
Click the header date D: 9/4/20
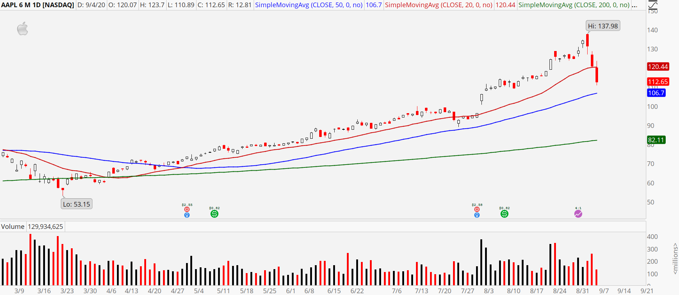coord(91,5)
